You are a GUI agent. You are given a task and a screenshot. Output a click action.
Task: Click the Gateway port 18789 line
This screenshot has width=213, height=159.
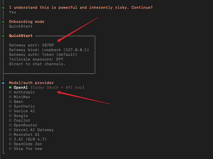pos(31,45)
